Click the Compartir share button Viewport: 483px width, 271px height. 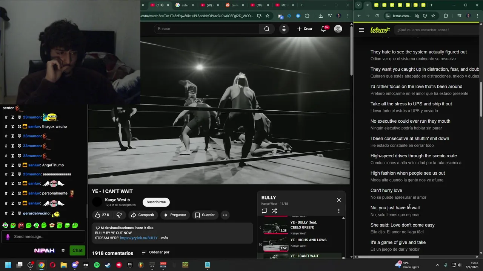[142, 215]
